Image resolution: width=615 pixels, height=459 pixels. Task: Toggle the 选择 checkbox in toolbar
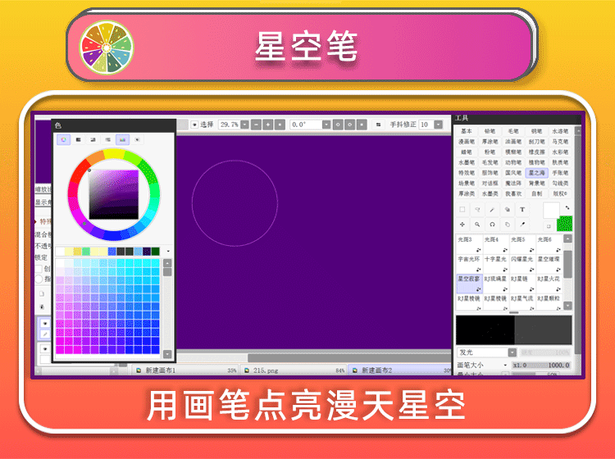coord(194,125)
